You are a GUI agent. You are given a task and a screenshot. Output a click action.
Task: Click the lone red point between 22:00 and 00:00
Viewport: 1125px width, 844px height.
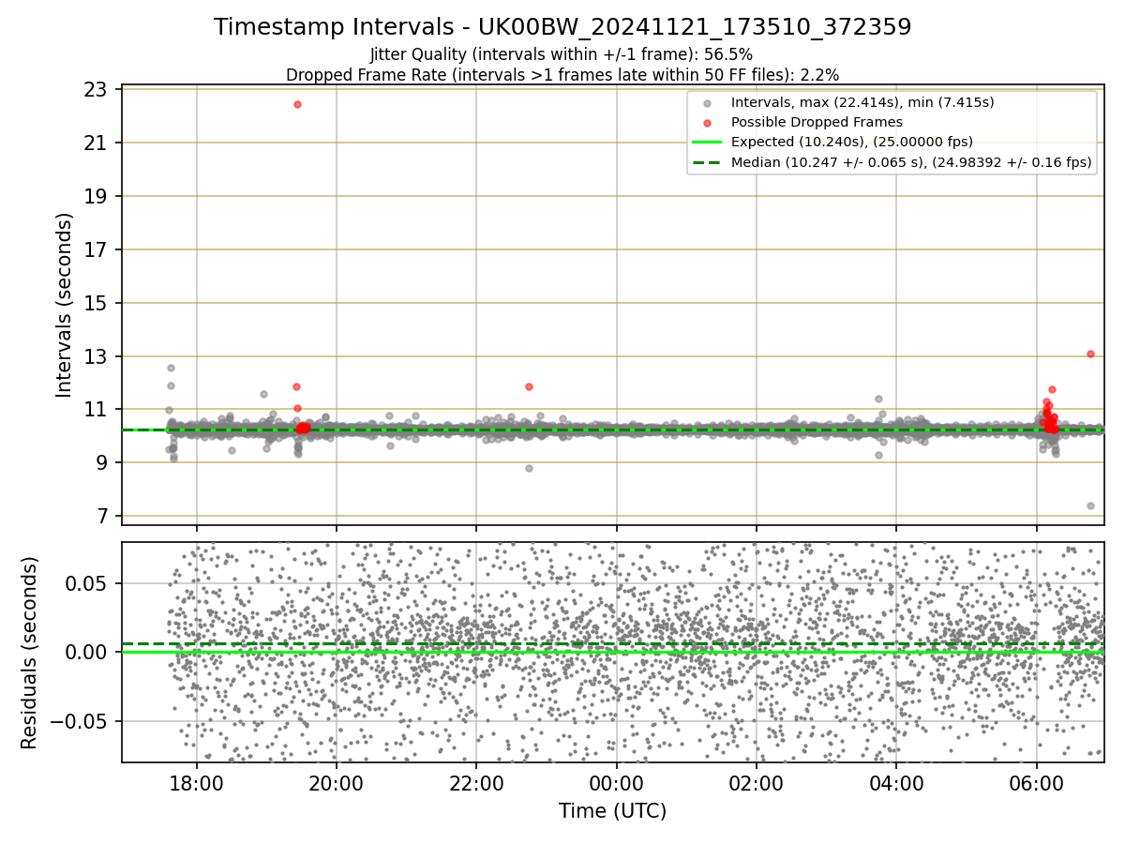(x=529, y=386)
